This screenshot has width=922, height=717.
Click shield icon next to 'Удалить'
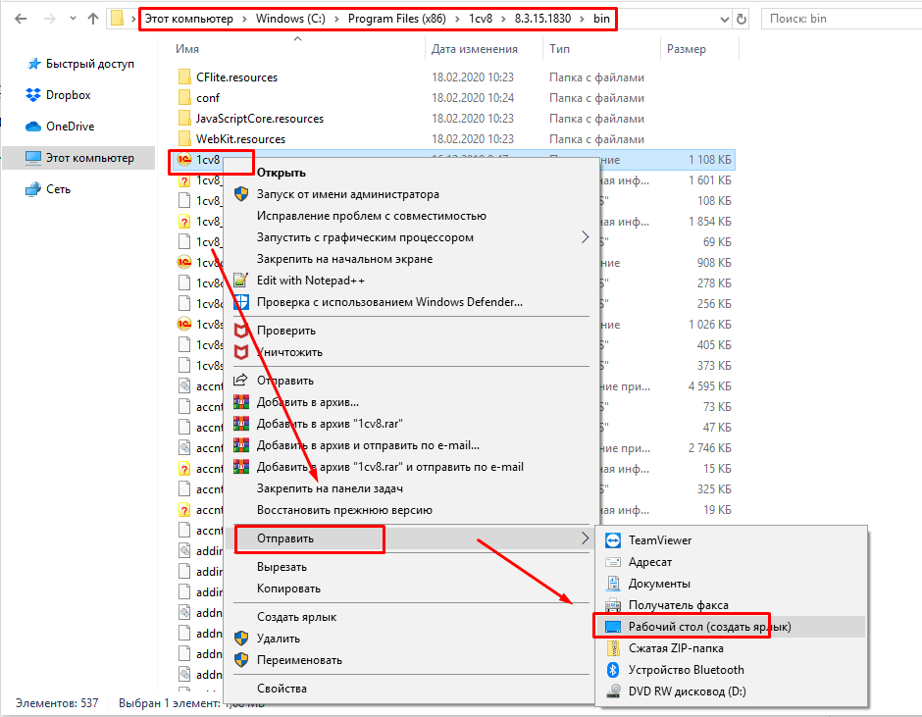(241, 639)
